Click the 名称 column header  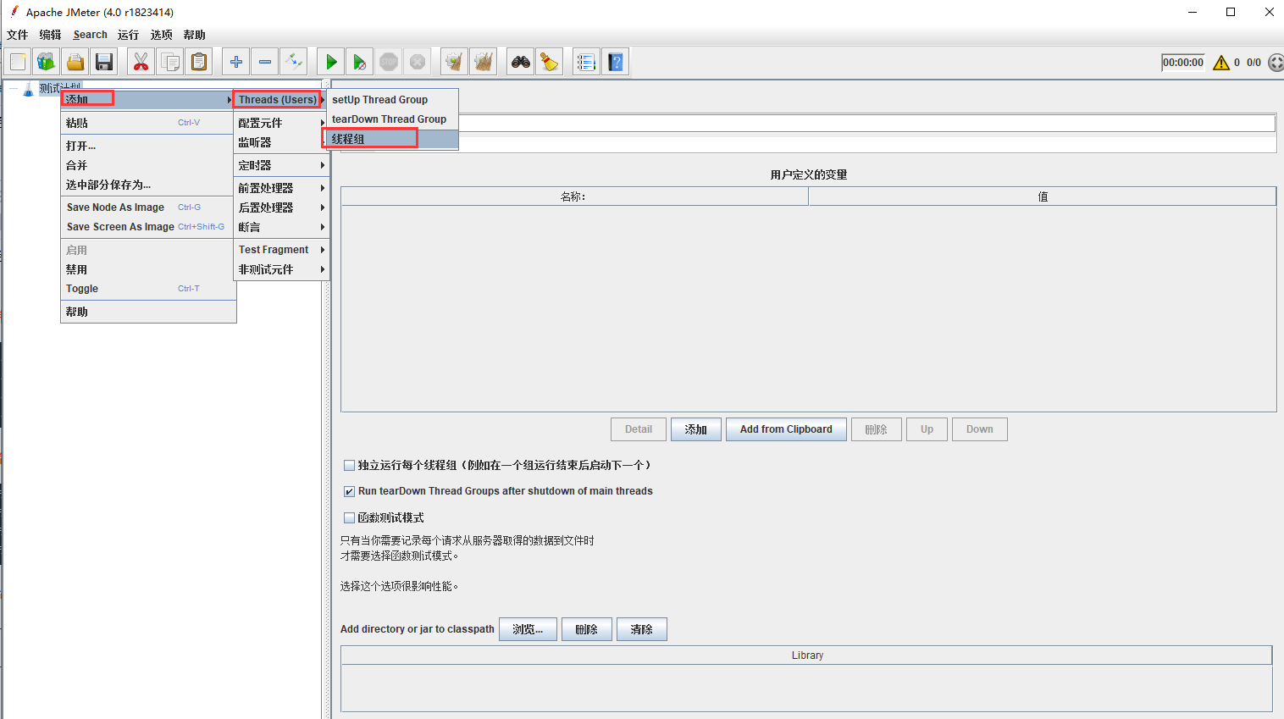(x=574, y=196)
